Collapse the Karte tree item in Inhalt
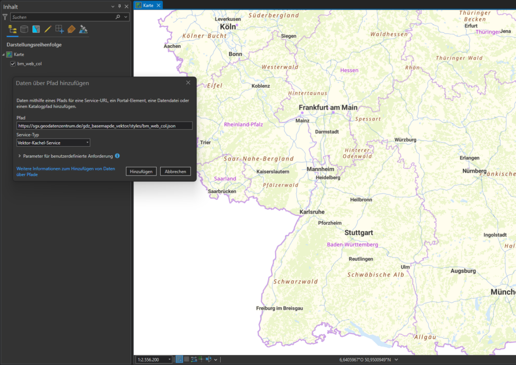The height and width of the screenshot is (365, 516). click(x=5, y=54)
